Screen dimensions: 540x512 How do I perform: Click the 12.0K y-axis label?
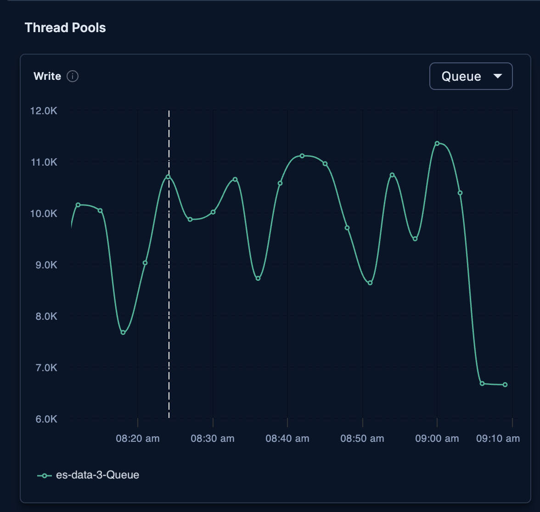click(44, 111)
